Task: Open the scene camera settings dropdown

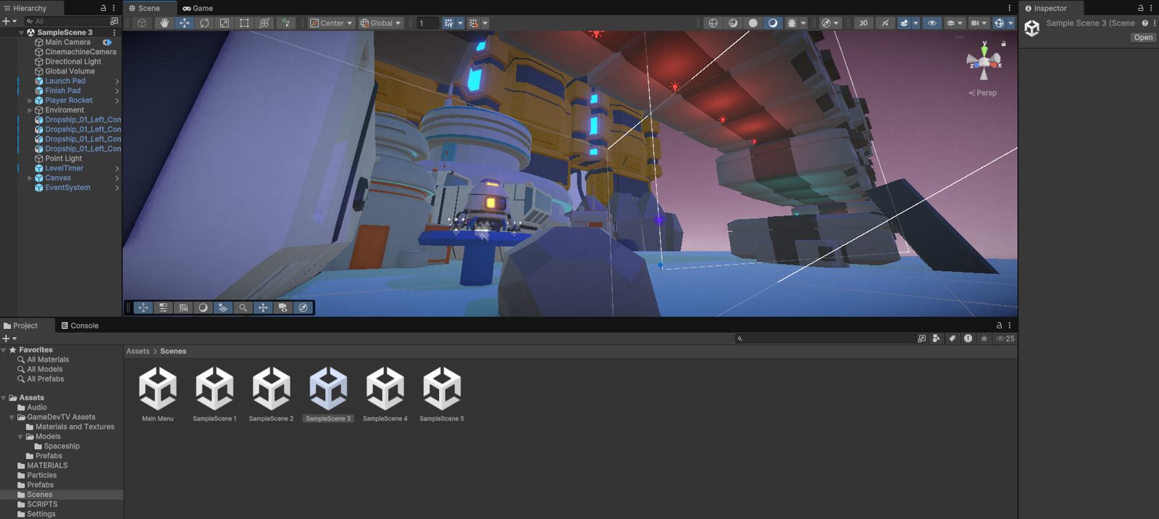Action: point(979,23)
